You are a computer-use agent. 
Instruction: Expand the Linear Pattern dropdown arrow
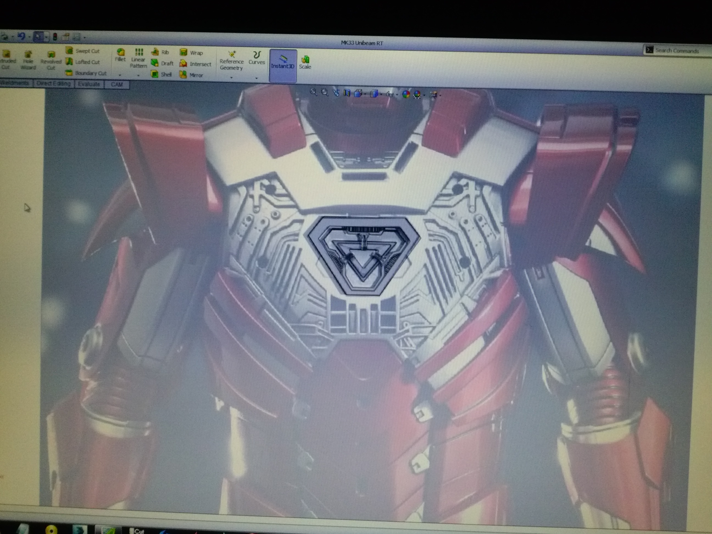[138, 75]
